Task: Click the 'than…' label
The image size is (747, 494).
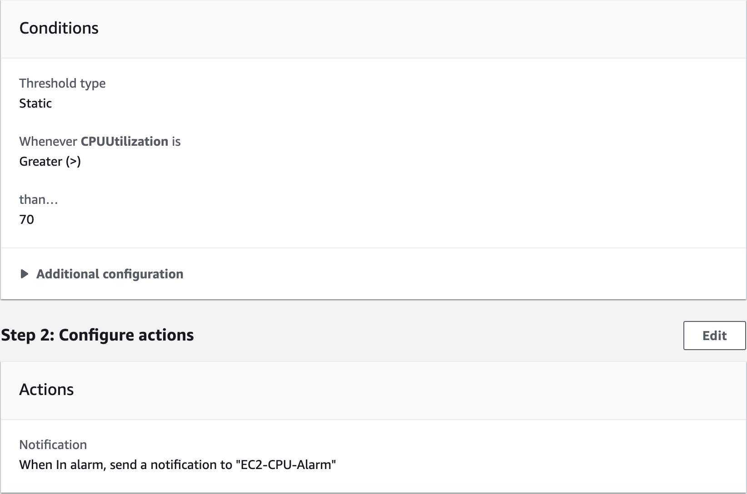Action: [x=39, y=199]
